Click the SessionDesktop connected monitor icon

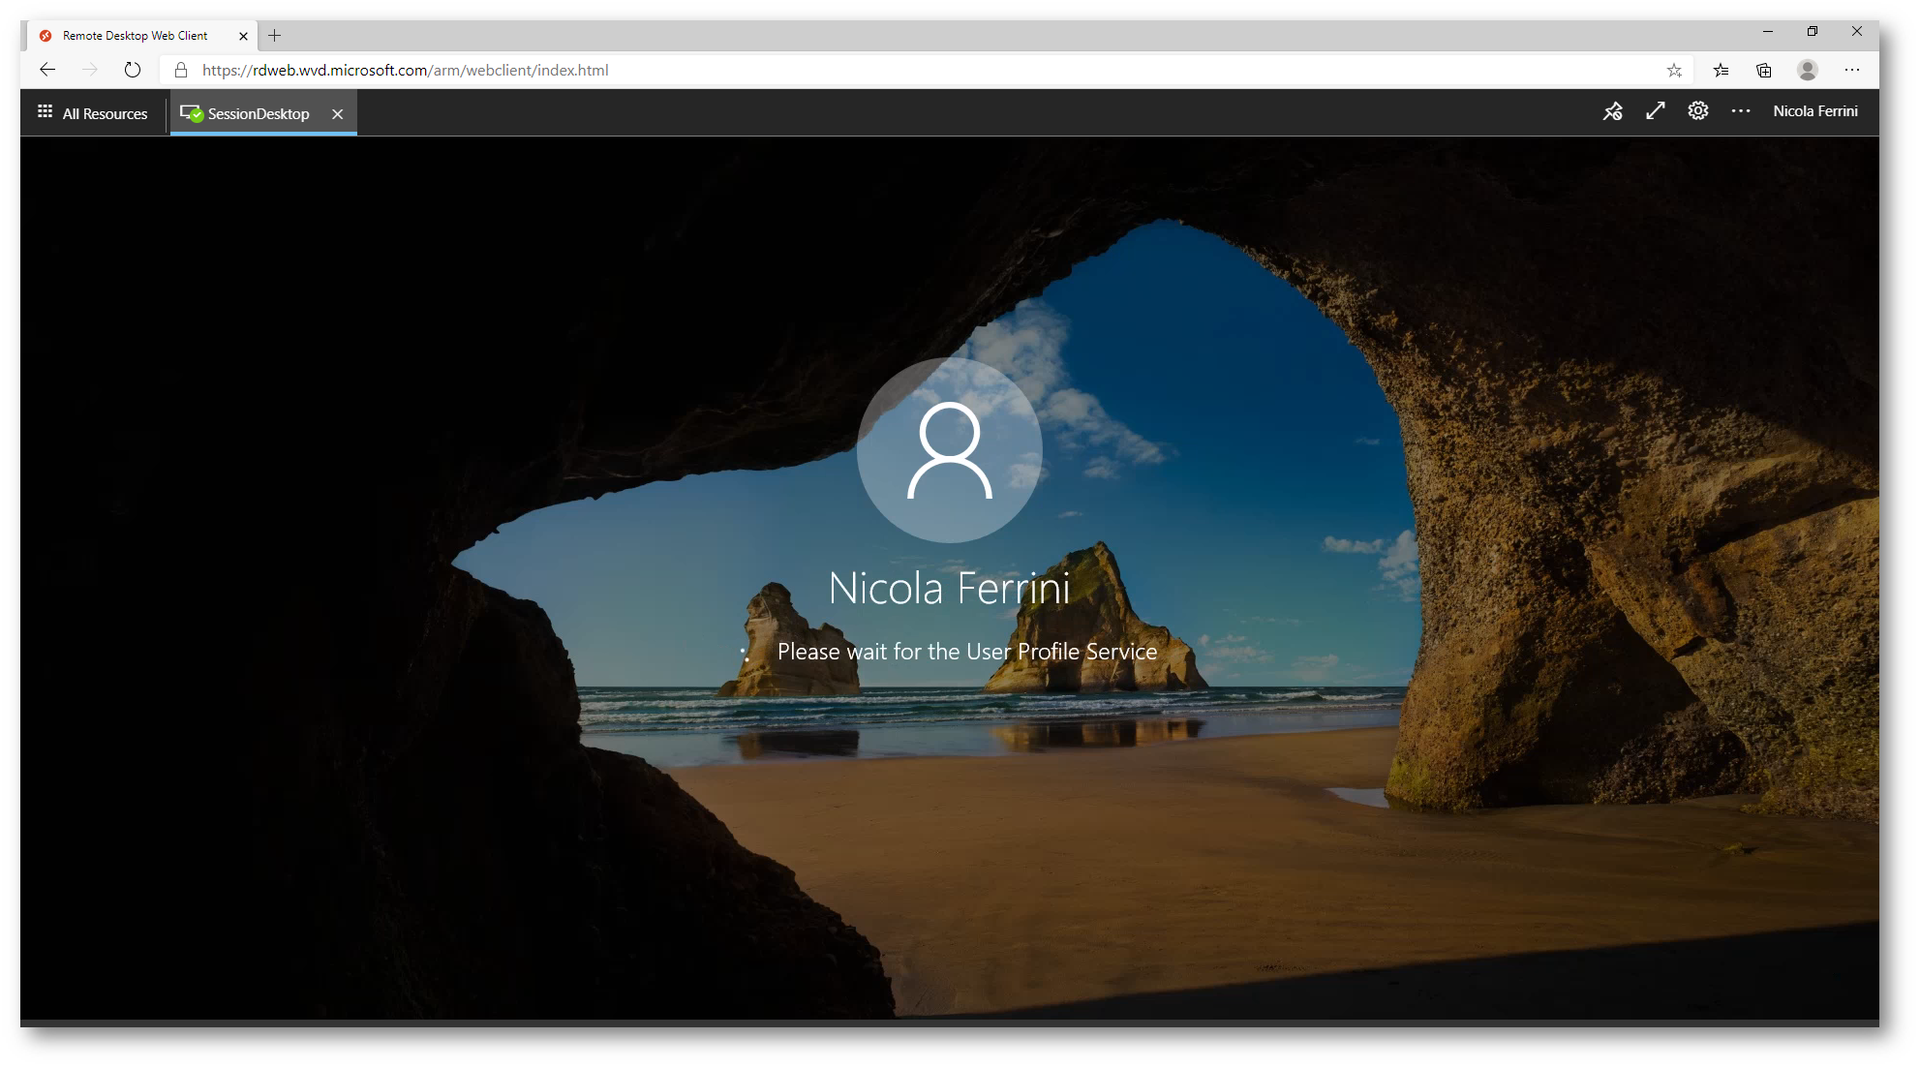(x=191, y=113)
